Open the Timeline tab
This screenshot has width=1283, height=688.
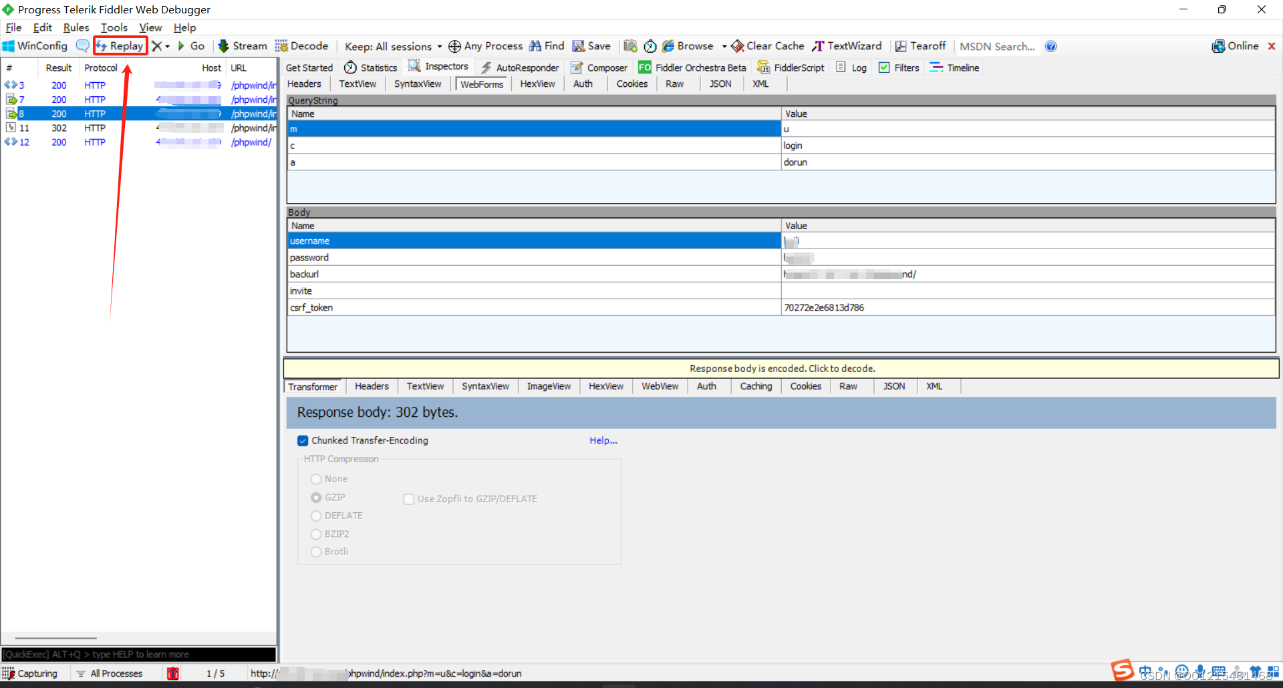(954, 67)
